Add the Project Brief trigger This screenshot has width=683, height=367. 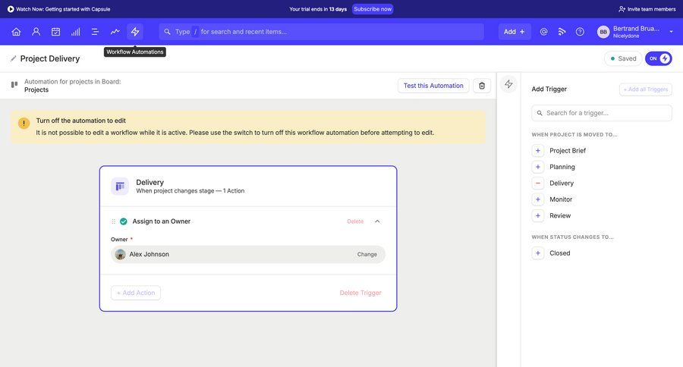pos(538,150)
